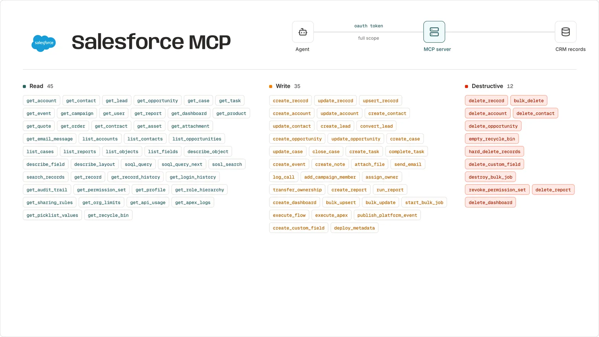Screen dimensions: 599x337
Task: Select the MCP server icon
Action: [434, 32]
